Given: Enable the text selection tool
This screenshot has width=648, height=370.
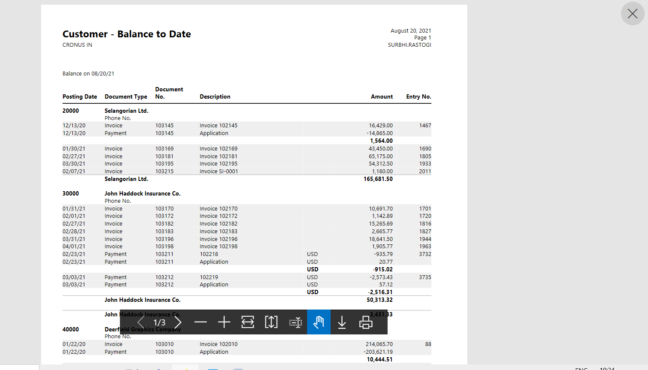Looking at the screenshot, I should pyautogui.click(x=295, y=322).
